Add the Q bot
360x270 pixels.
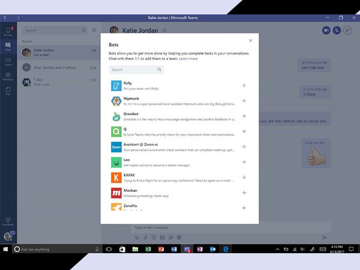point(244,131)
